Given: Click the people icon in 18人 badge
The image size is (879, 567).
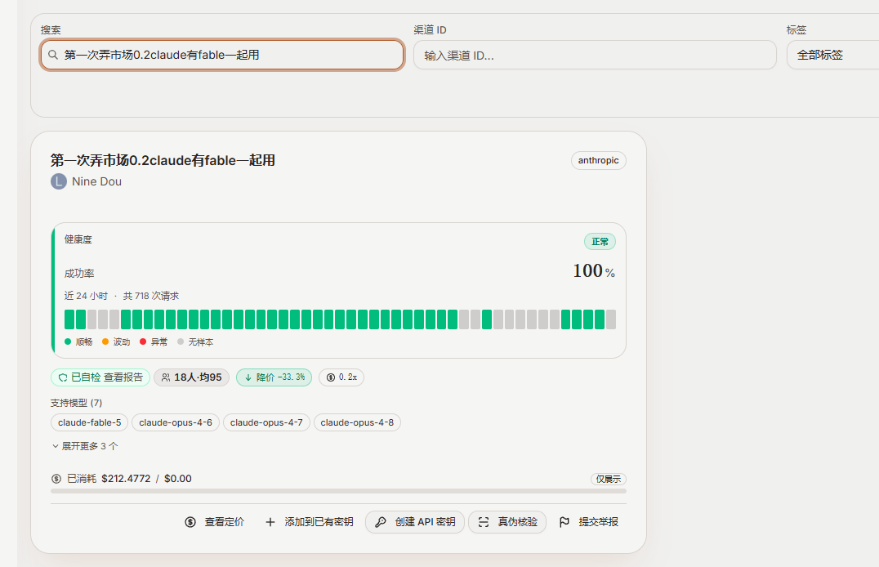Looking at the screenshot, I should 166,377.
